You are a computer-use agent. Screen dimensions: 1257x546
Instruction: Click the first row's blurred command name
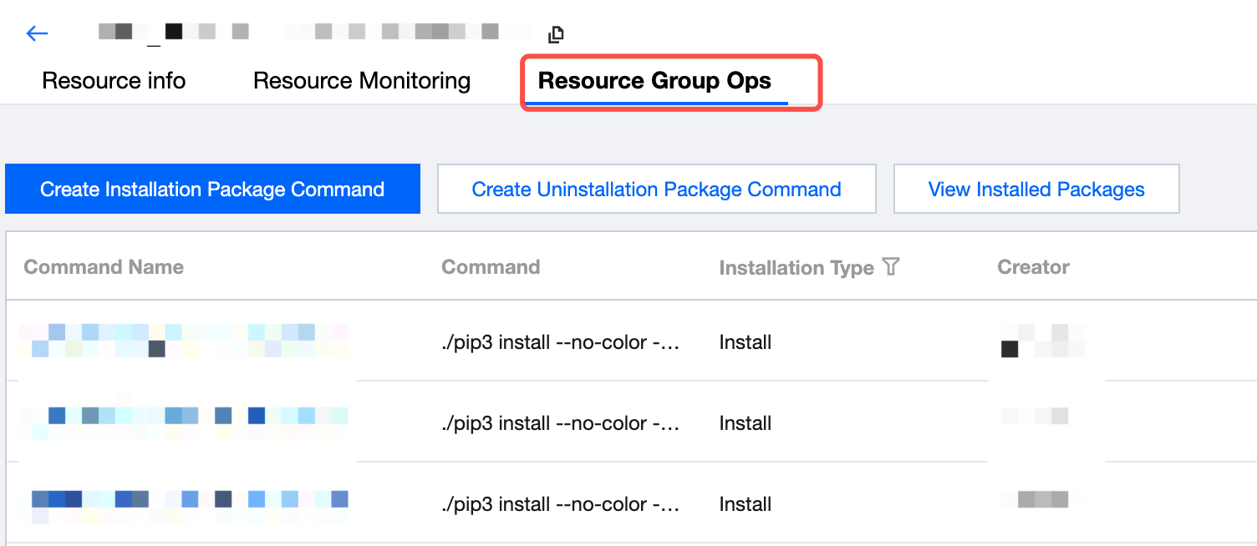click(184, 341)
